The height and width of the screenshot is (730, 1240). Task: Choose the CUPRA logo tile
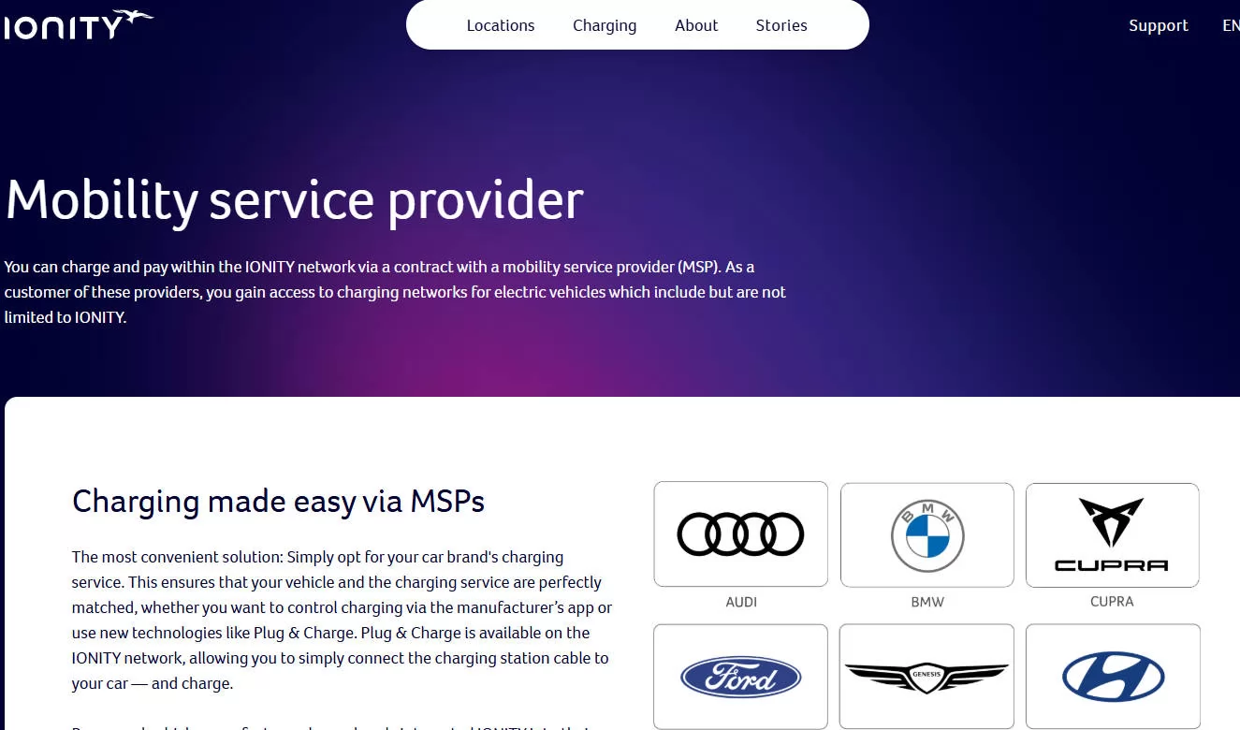[x=1112, y=535]
